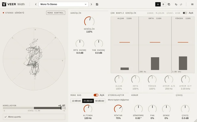Click the Orta Kazanç knob
197x122 pixels.
80,44
